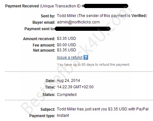
Task: Click the $0.00 USD fee amount value
Action: 67,45
